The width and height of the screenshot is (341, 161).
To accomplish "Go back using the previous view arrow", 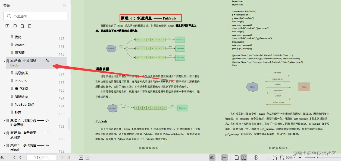I will [81, 157].
